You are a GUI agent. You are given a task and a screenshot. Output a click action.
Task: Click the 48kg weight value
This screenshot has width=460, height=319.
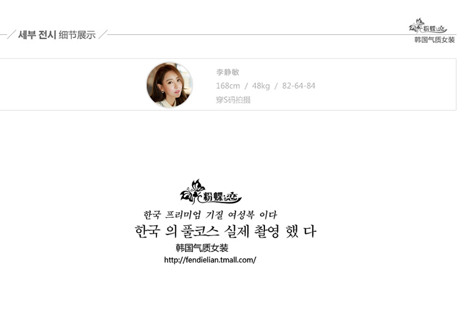(x=261, y=86)
